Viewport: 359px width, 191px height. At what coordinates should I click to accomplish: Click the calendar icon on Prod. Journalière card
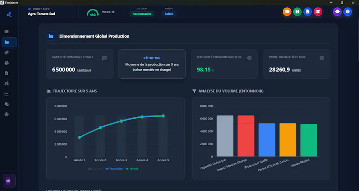coord(322,58)
